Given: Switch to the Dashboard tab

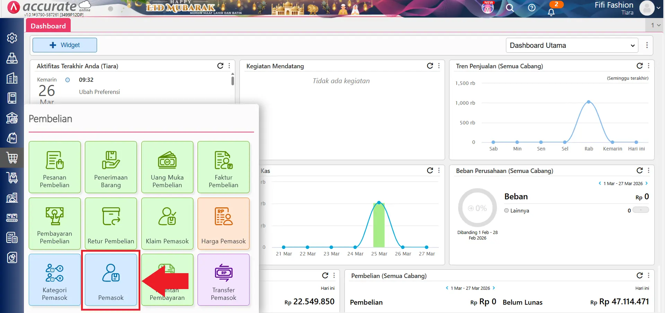Looking at the screenshot, I should [48, 26].
